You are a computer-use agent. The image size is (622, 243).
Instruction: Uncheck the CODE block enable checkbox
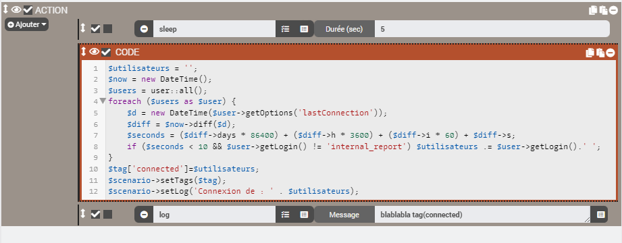coord(106,53)
